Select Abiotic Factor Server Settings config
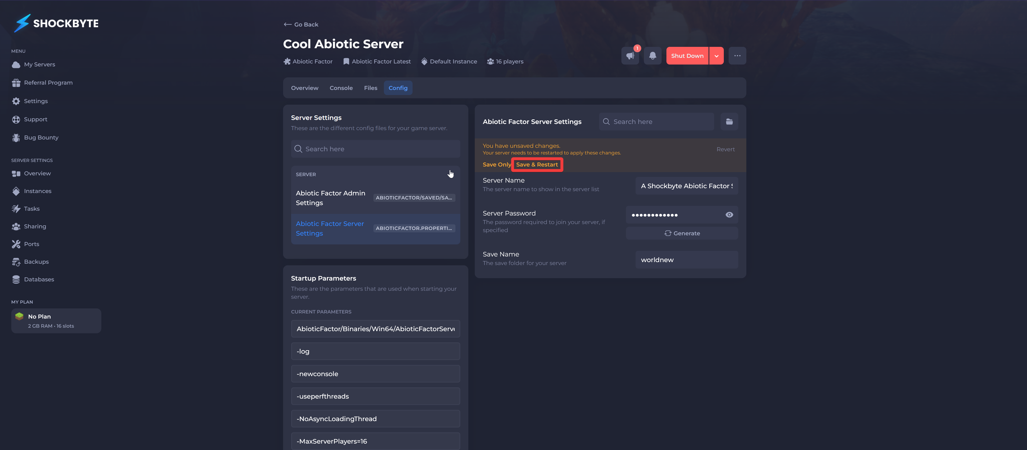This screenshot has height=450, width=1027. point(376,229)
